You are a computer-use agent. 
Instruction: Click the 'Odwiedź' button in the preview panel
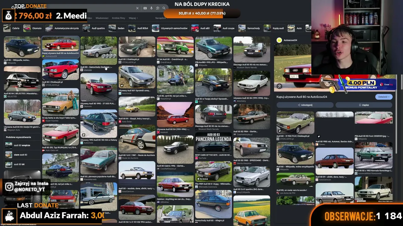pos(383,97)
